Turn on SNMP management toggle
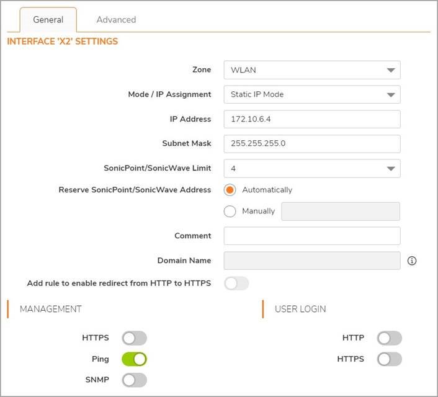The height and width of the screenshot is (397, 438). [x=134, y=380]
